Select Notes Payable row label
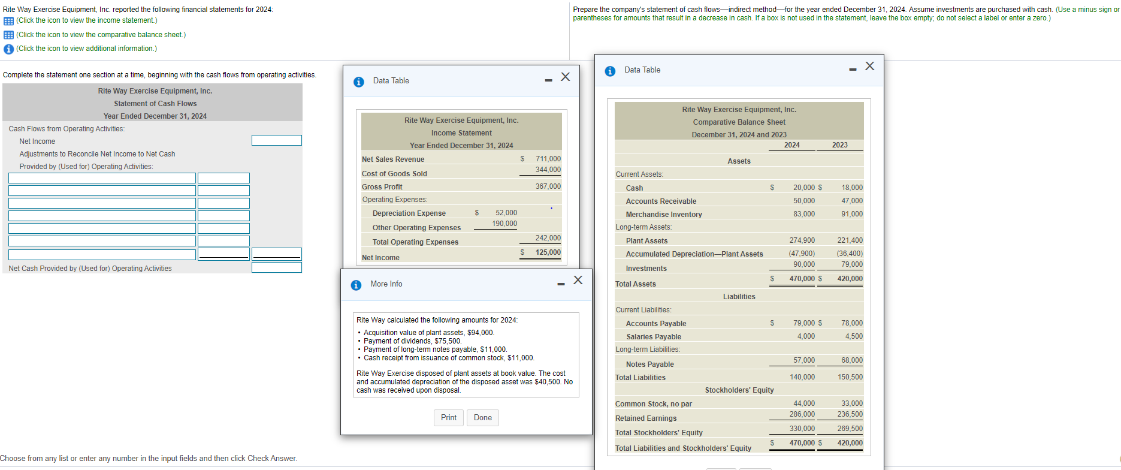This screenshot has height=470, width=1121. pyautogui.click(x=650, y=364)
